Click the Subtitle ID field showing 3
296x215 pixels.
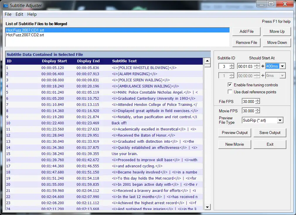pyautogui.click(x=224, y=66)
